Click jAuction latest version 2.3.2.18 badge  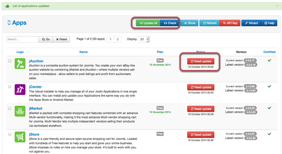tap(251, 64)
